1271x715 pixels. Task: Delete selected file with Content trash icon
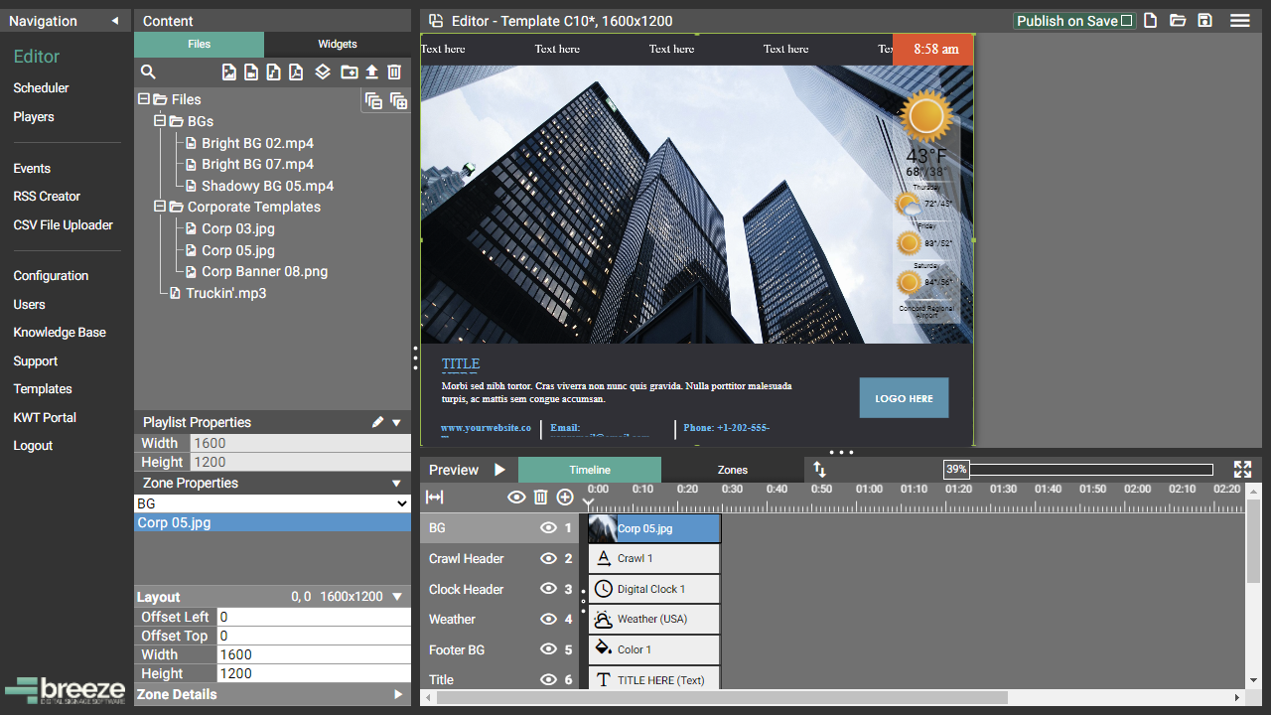coord(394,72)
